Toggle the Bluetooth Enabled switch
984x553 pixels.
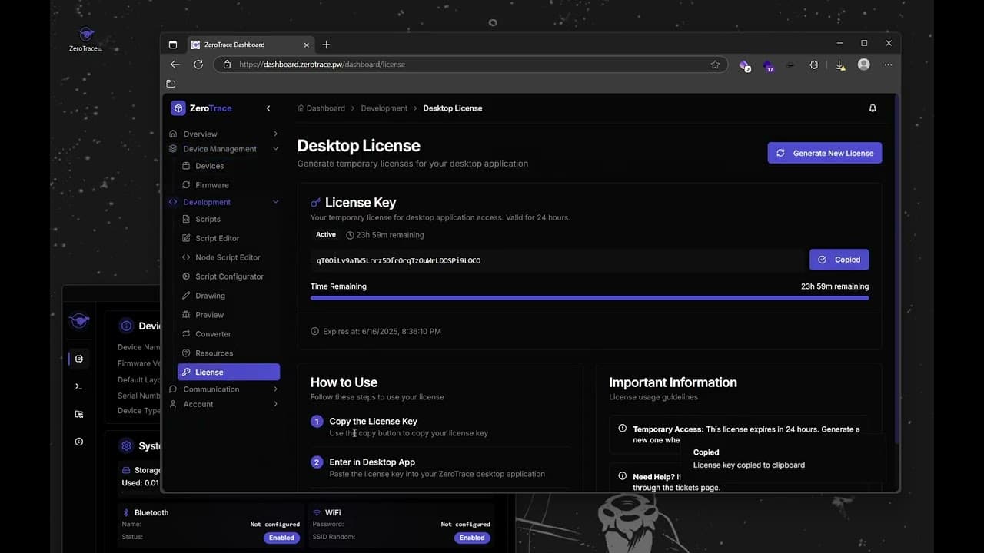(281, 538)
